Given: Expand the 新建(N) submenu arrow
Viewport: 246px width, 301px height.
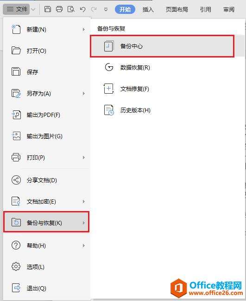Looking at the screenshot, I should (83, 29).
